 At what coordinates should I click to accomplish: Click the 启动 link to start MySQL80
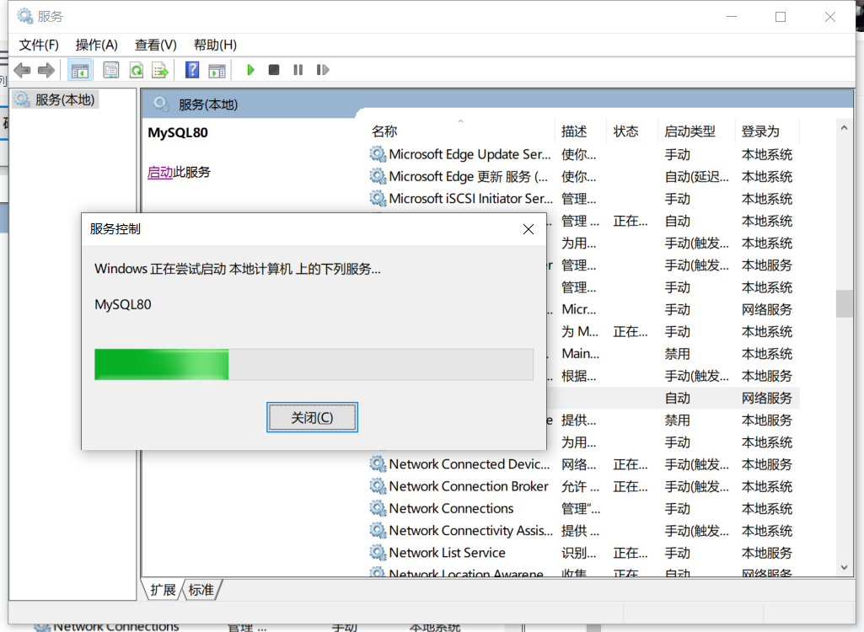[160, 172]
